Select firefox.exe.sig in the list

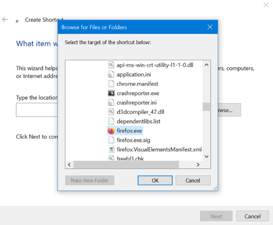[133, 140]
